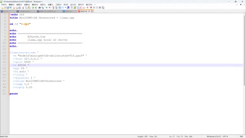246x138 pixels.
Task: Toggle show all characters icon
Action: click(63, 8)
